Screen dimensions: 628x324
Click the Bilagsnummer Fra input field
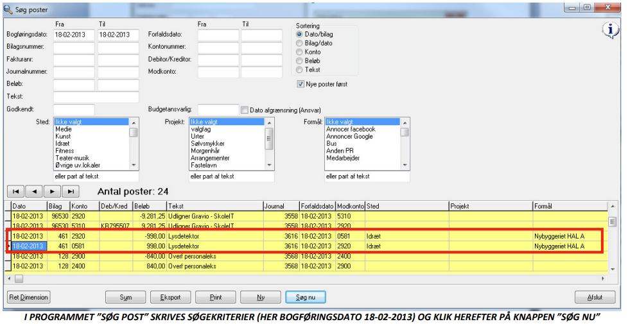click(73, 47)
